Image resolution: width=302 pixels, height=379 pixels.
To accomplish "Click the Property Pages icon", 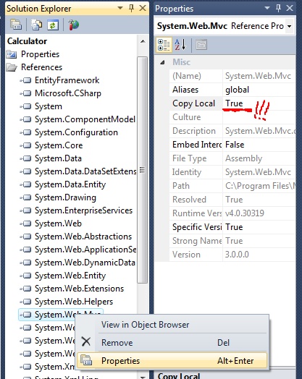I will pos(201,45).
